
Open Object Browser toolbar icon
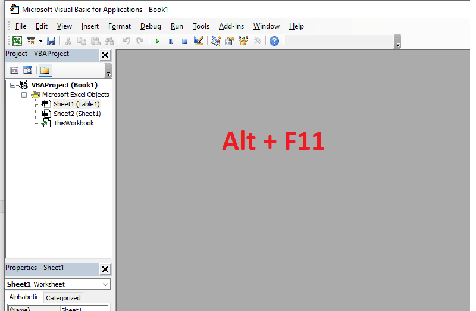243,41
